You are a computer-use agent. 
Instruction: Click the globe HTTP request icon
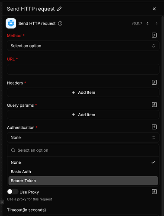[x=11, y=23]
